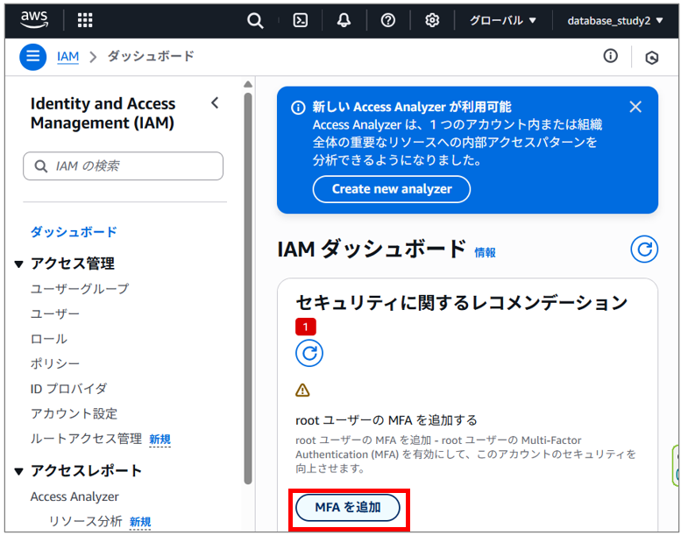Viewport: 681px width, 535px height.
Task: Open ID プロバイダ in sidebar
Action: click(x=68, y=389)
